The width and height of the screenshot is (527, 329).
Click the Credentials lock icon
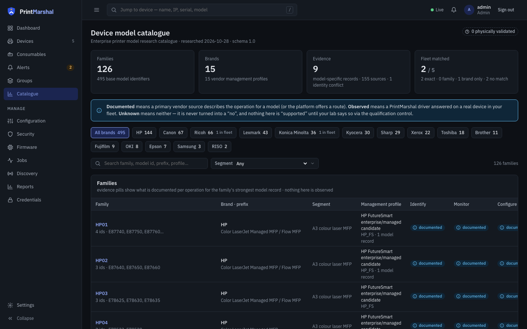pos(10,200)
